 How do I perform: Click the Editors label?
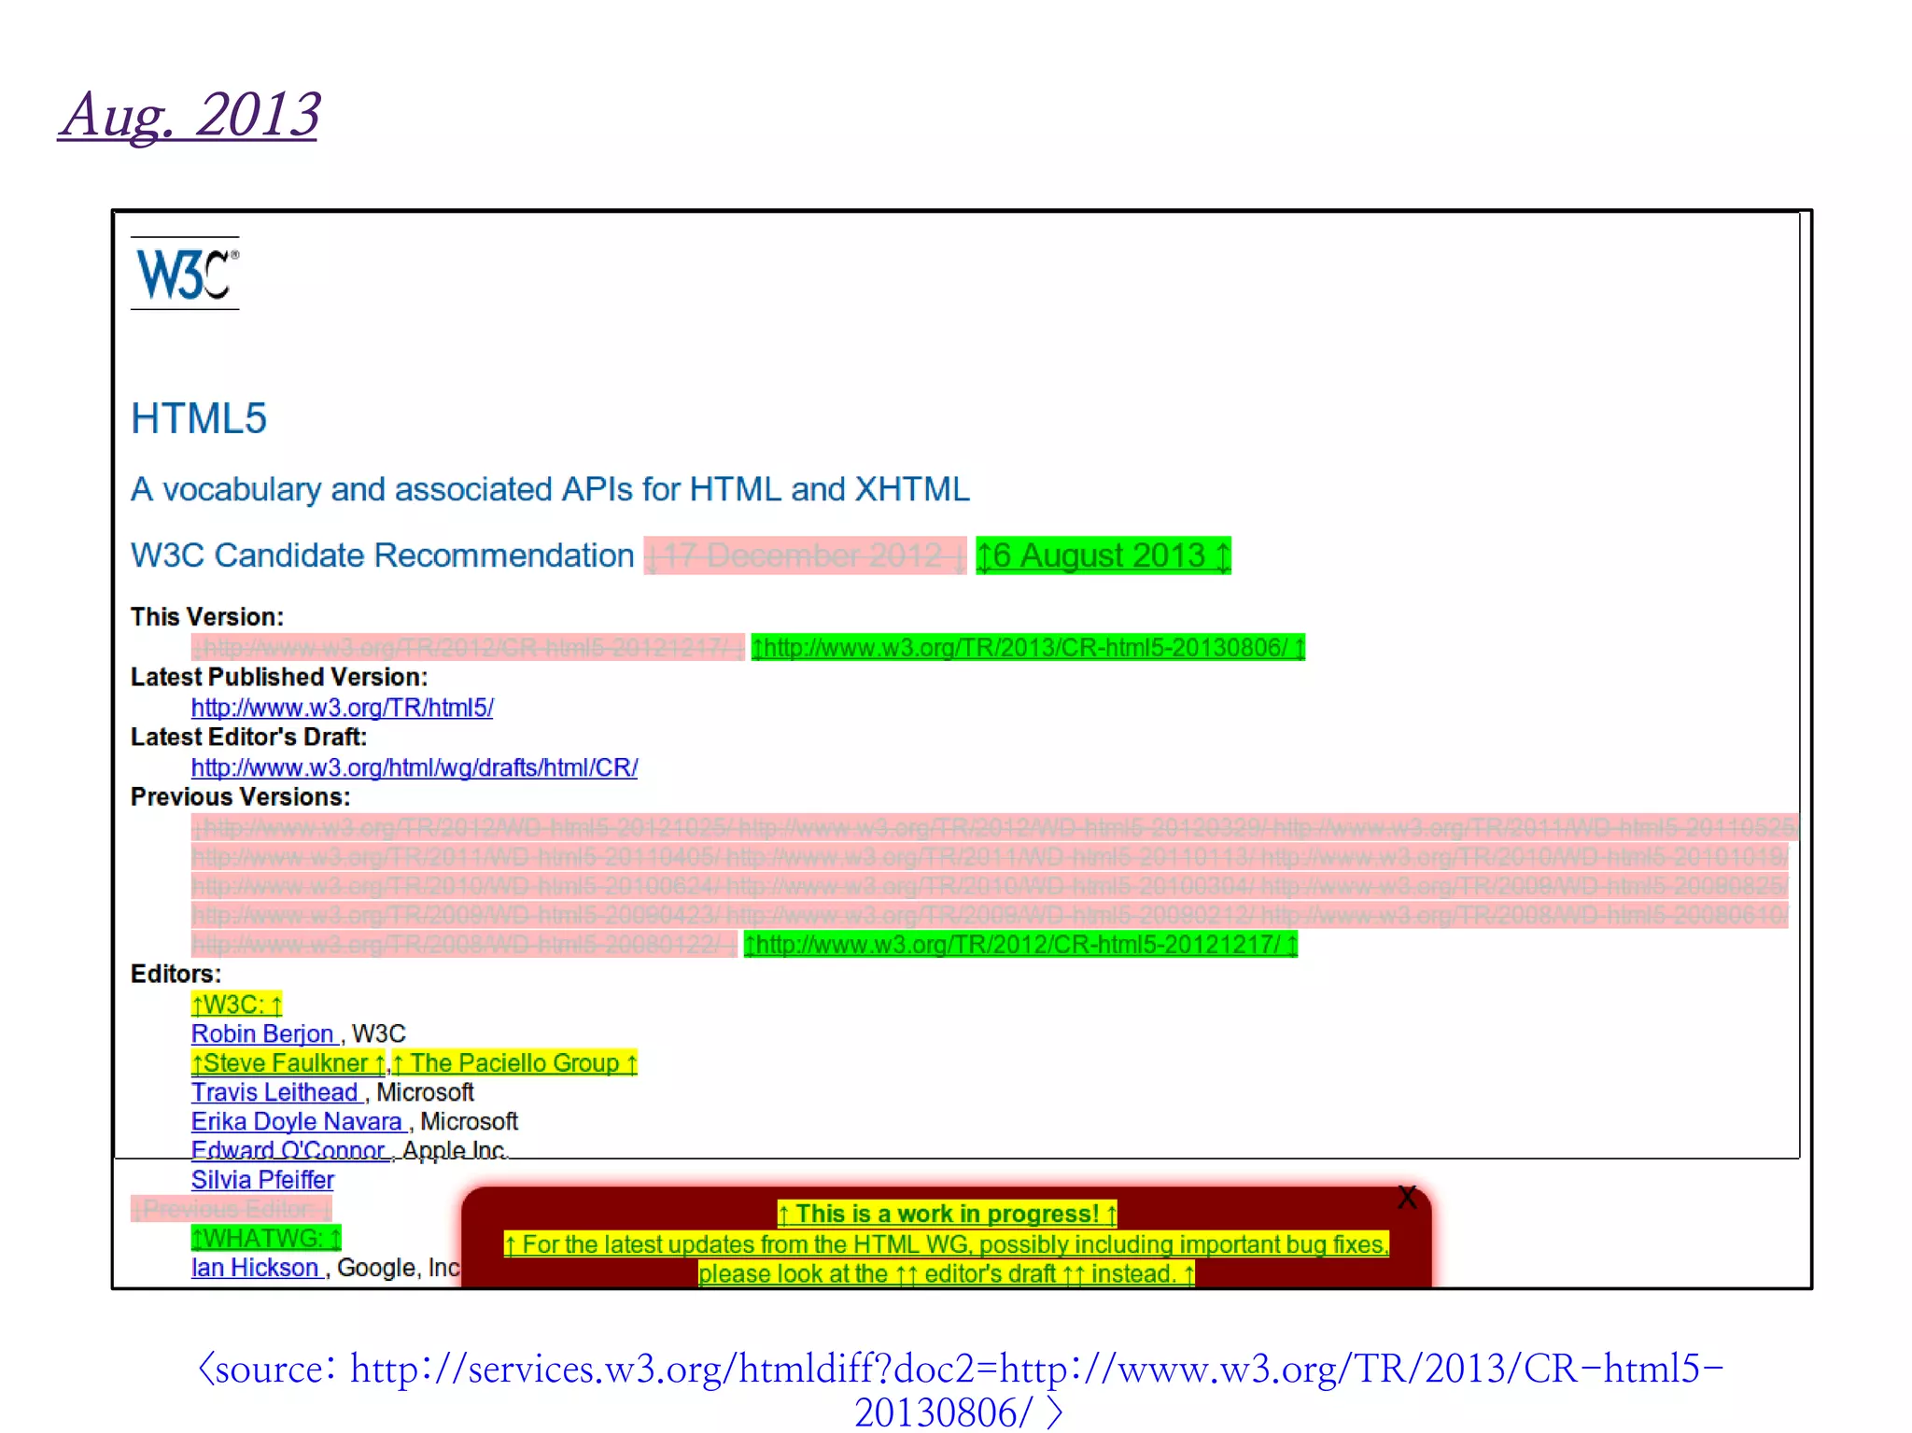pos(176,974)
